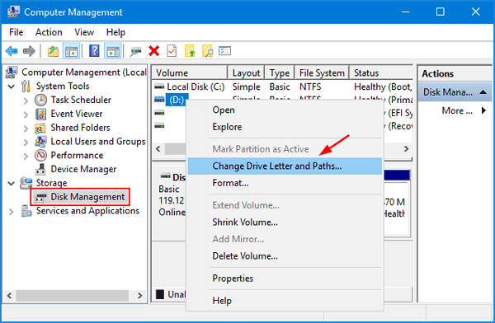Image resolution: width=495 pixels, height=323 pixels.
Task: Choose Explore from the context menu
Action: [x=285, y=127]
